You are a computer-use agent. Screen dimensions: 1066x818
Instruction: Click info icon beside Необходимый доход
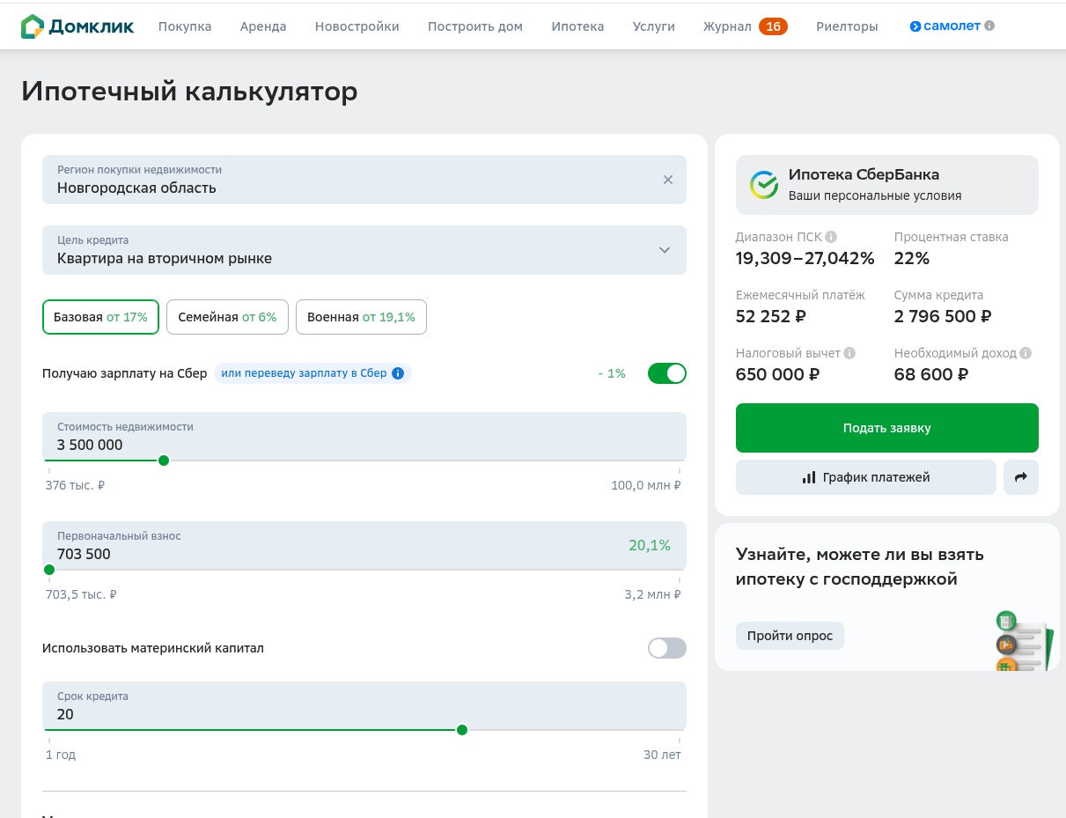[x=1026, y=353]
